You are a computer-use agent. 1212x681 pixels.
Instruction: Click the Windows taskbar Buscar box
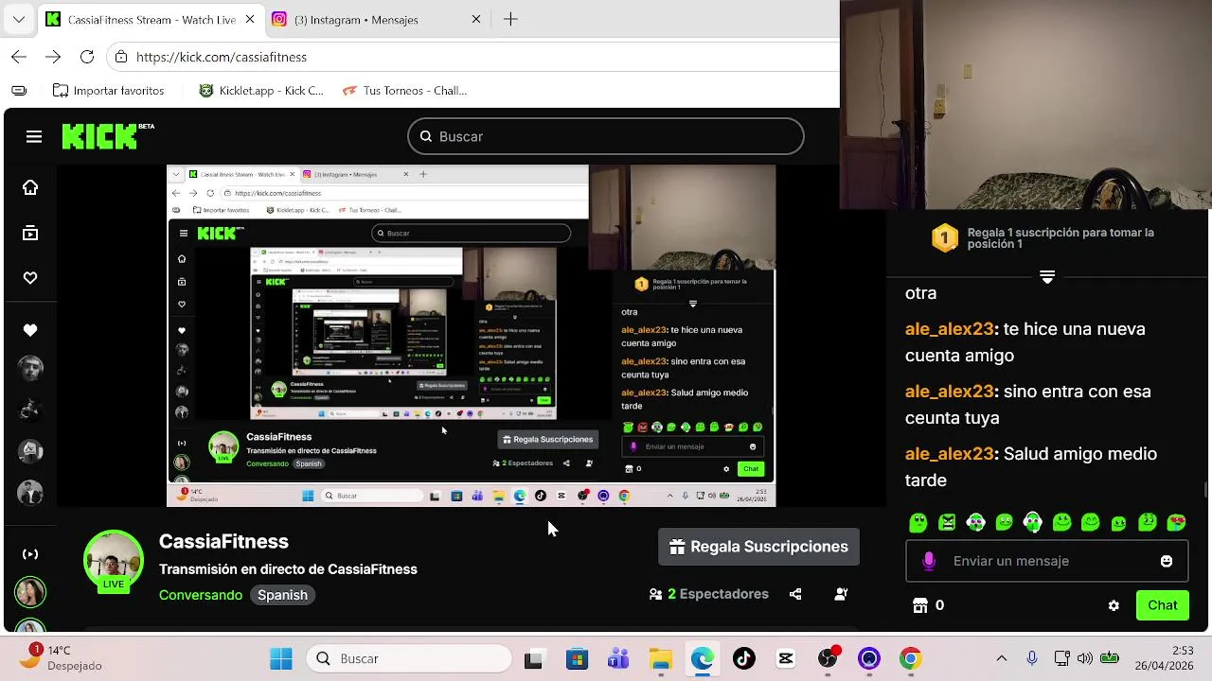tap(409, 658)
